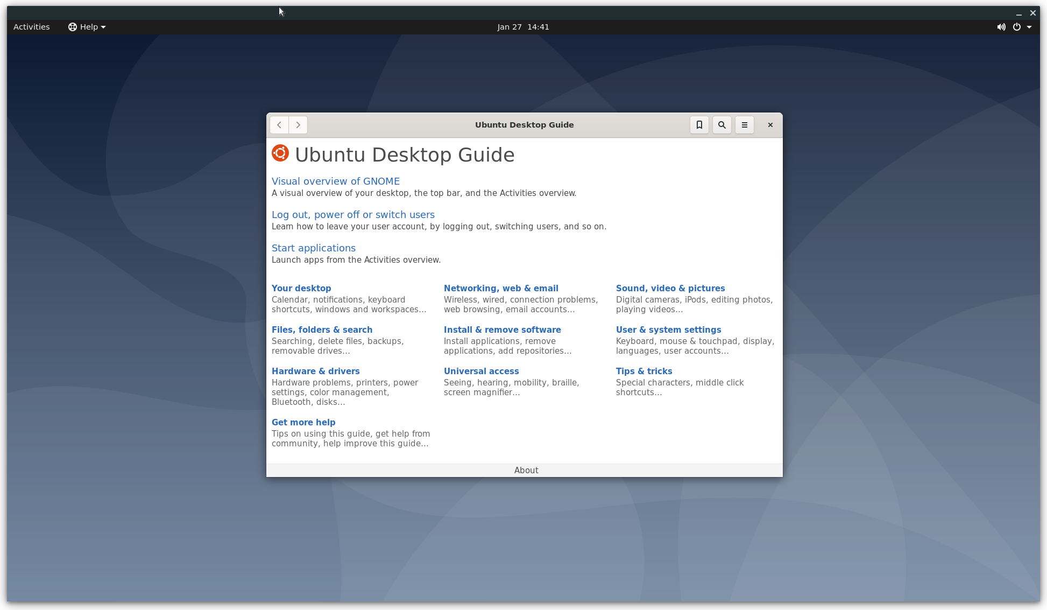This screenshot has height=610, width=1047.
Task: Click the back navigation arrow
Action: point(279,124)
